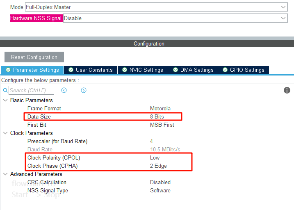Open the Hardware NSS Signal dropdown
The width and height of the screenshot is (294, 210).
click(284, 18)
